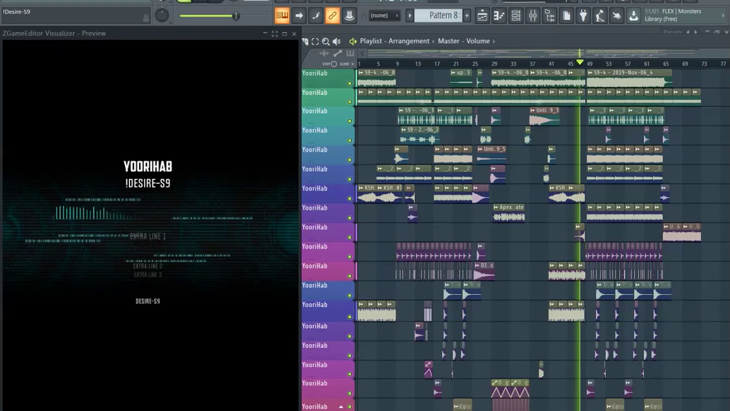Select the playlist speaker playback tool
This screenshot has width=730, height=411.
point(336,41)
